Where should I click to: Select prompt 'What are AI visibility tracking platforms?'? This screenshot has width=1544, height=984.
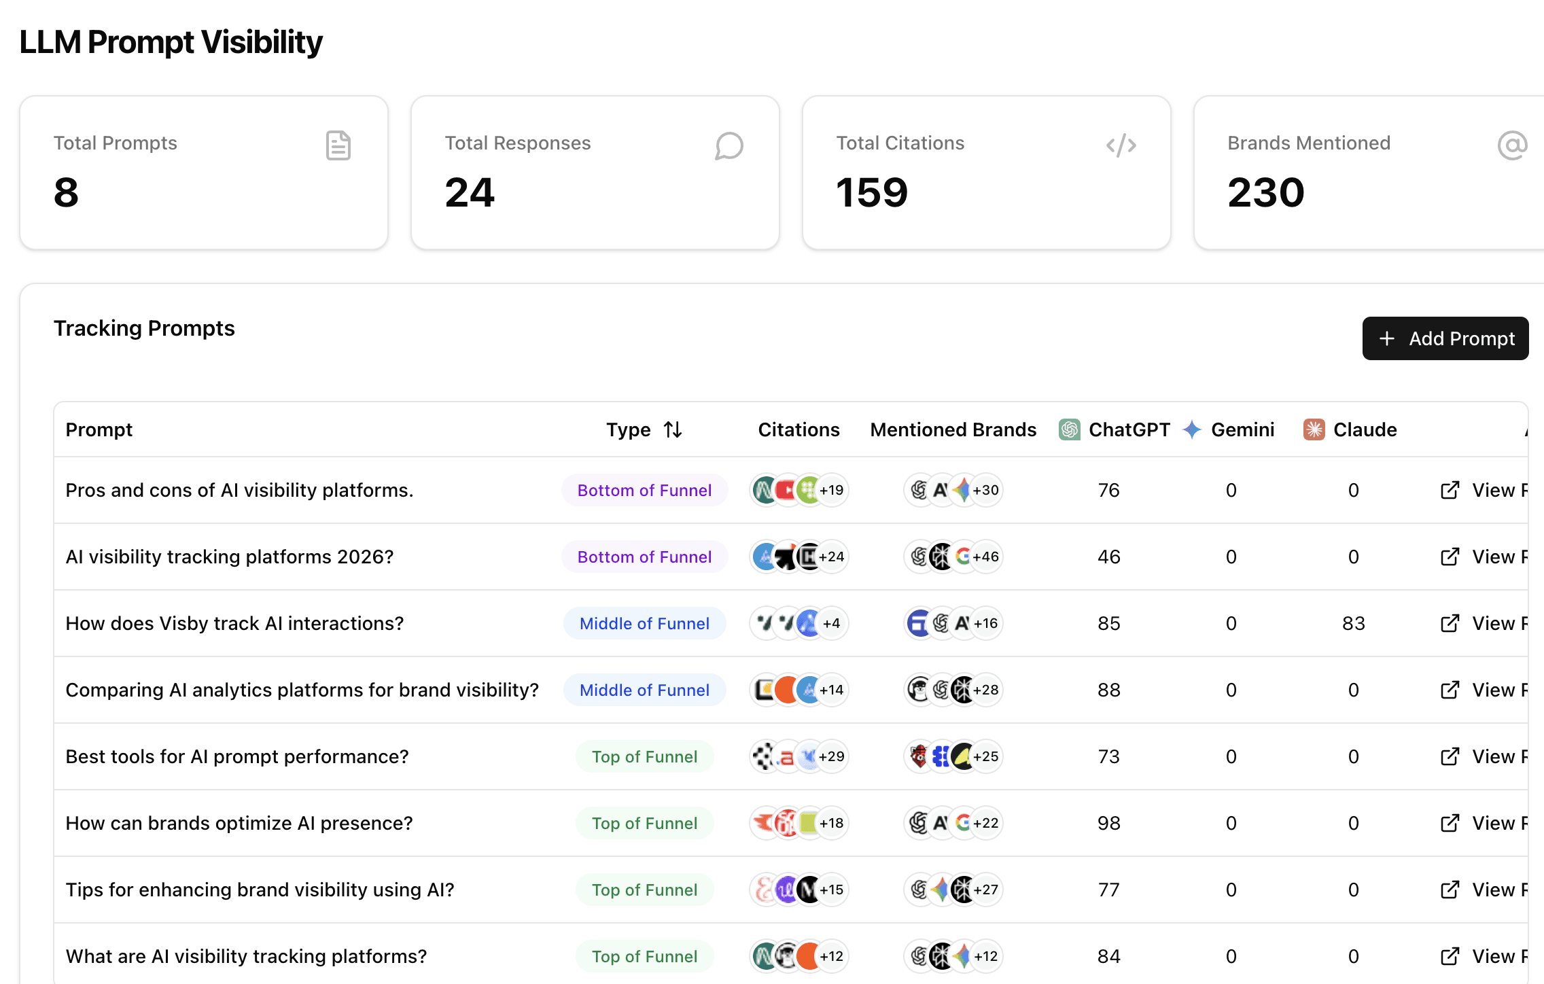click(x=246, y=956)
